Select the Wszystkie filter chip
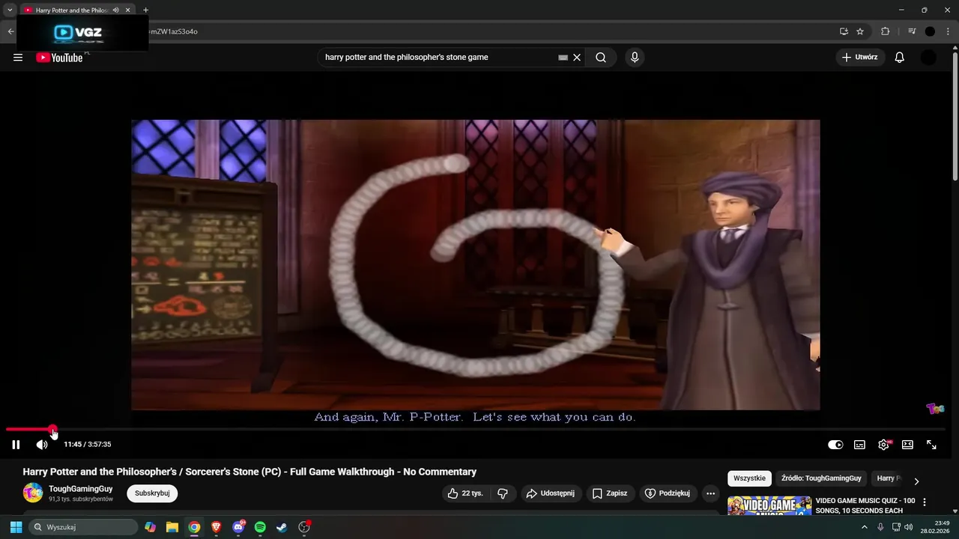 749,478
